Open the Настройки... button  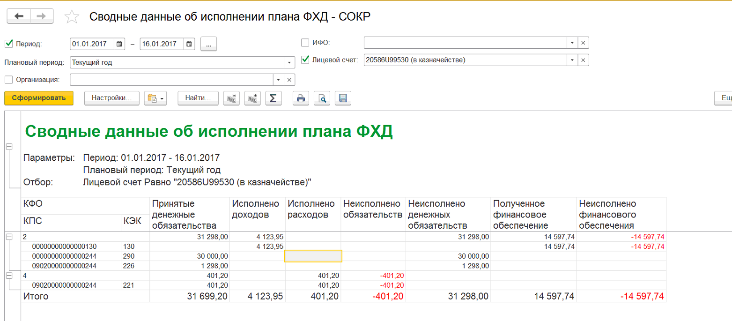(112, 98)
